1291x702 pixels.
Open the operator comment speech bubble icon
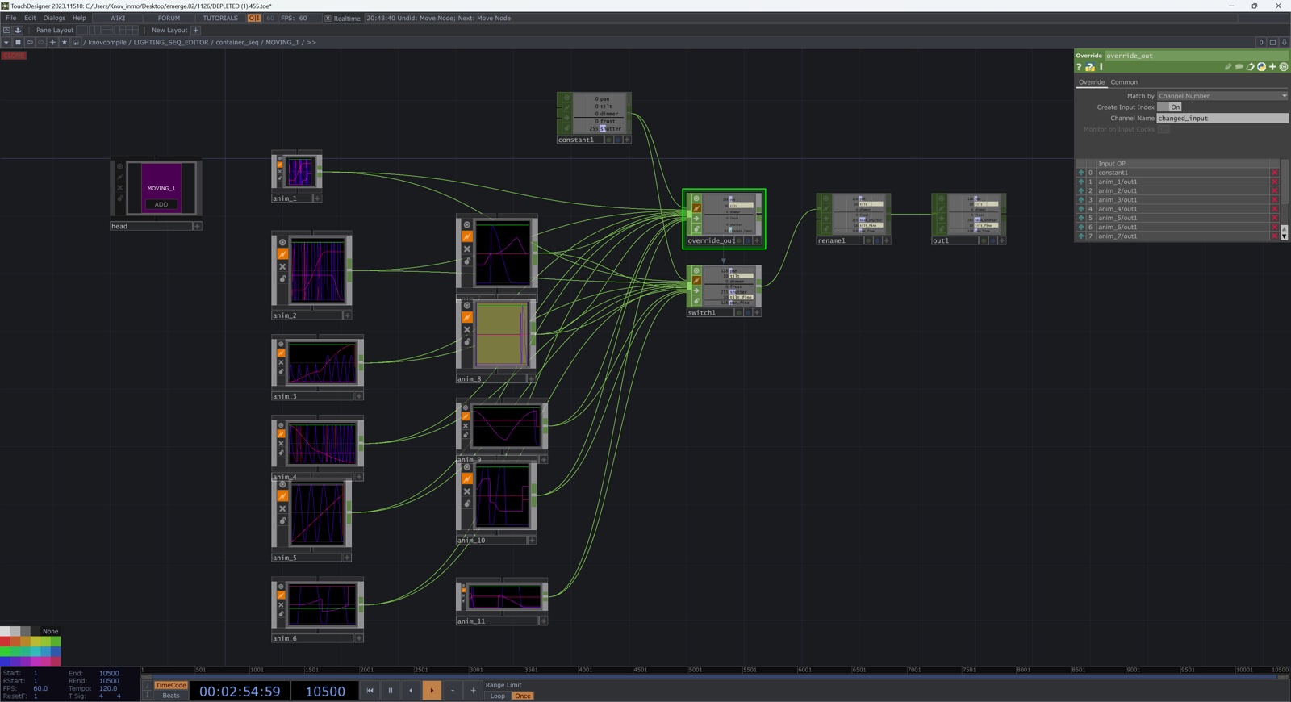pos(1239,67)
